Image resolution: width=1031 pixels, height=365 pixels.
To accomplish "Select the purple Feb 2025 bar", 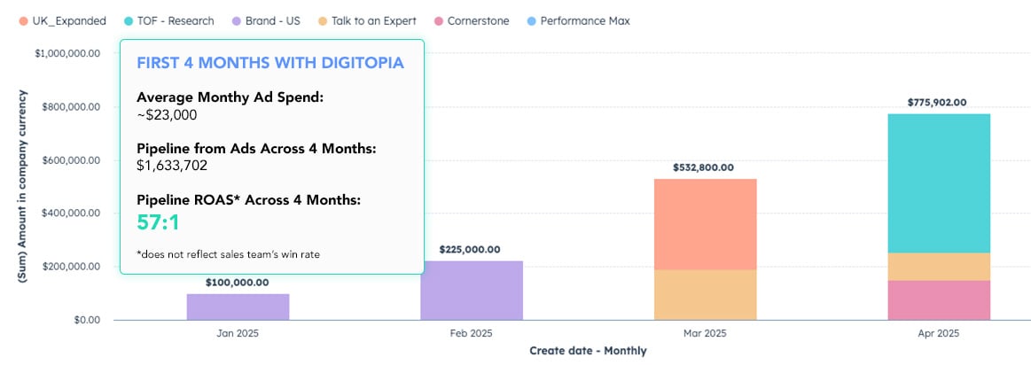I will (x=472, y=290).
